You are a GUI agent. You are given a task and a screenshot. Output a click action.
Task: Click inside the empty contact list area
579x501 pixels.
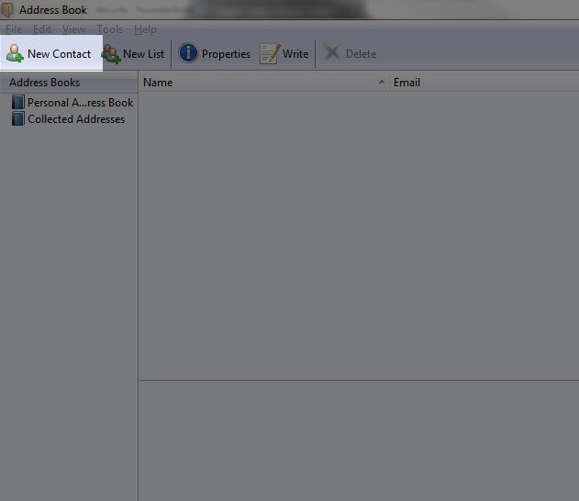coord(358,229)
